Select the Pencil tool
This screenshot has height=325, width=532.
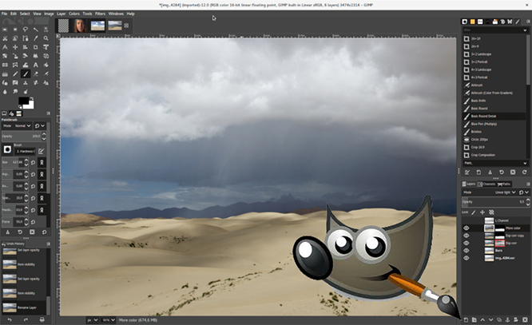tap(15, 73)
